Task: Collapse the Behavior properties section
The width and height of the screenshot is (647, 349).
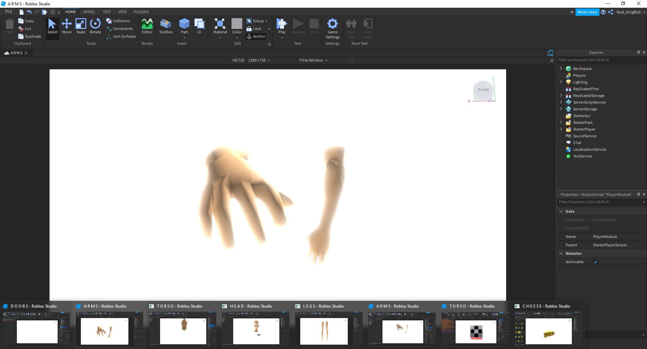Action: (561, 253)
